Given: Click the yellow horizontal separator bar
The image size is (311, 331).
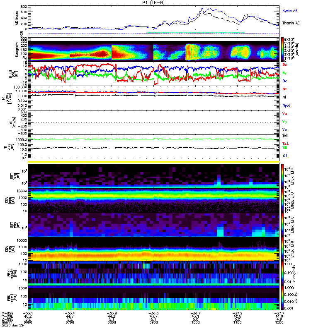Looking at the screenshot, I should coord(153,162).
